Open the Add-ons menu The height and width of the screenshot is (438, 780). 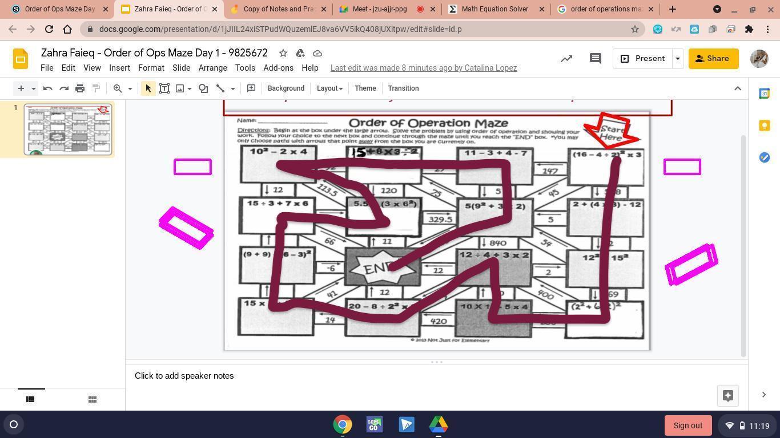(x=278, y=68)
